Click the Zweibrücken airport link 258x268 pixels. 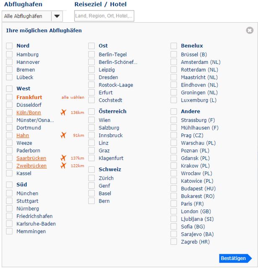coord(31,166)
